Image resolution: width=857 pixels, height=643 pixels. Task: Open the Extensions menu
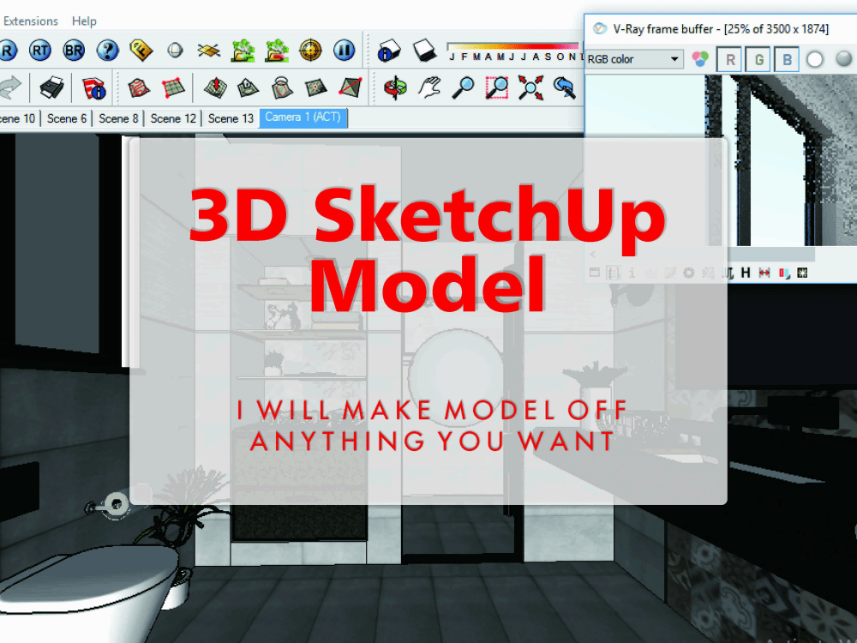tap(31, 21)
